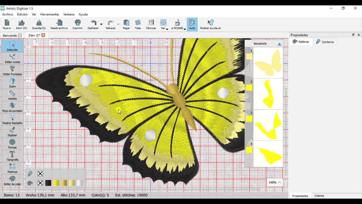Select sequence item 2 thumbnail
Screen dimensions: 362x204
pos(268,94)
